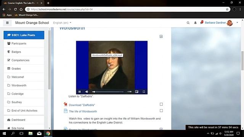This screenshot has width=244, height=137.
Task: Open the notifications bell
Action: point(195,23)
